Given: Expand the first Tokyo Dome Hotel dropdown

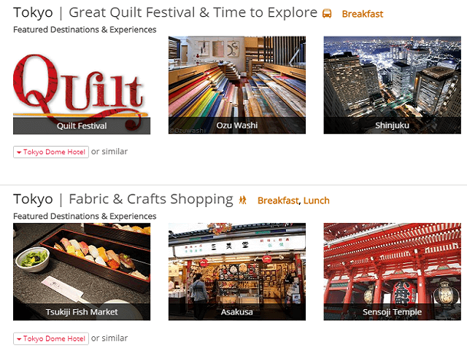Looking at the screenshot, I should (51, 152).
